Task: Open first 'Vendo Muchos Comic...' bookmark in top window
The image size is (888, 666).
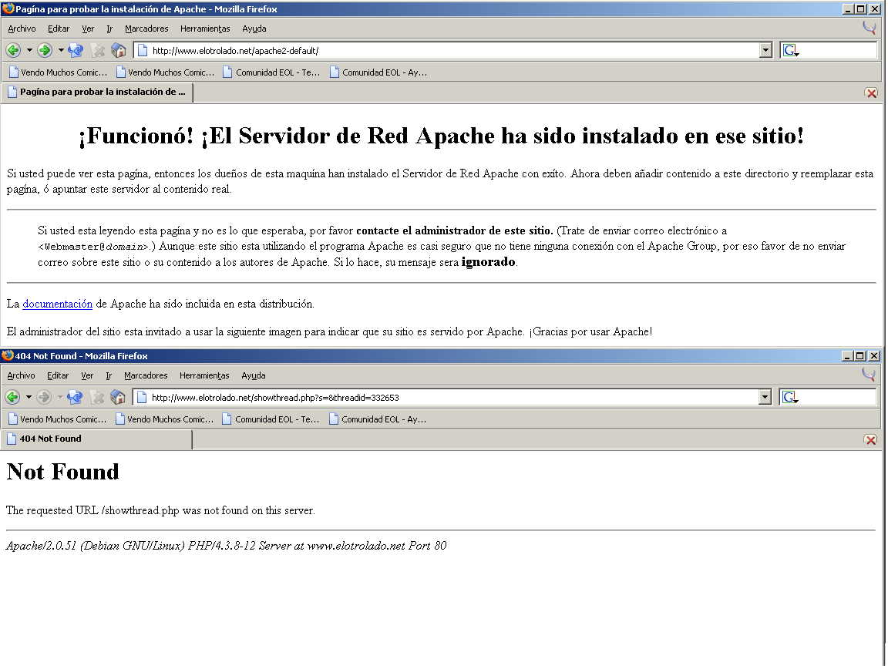Action: [58, 72]
